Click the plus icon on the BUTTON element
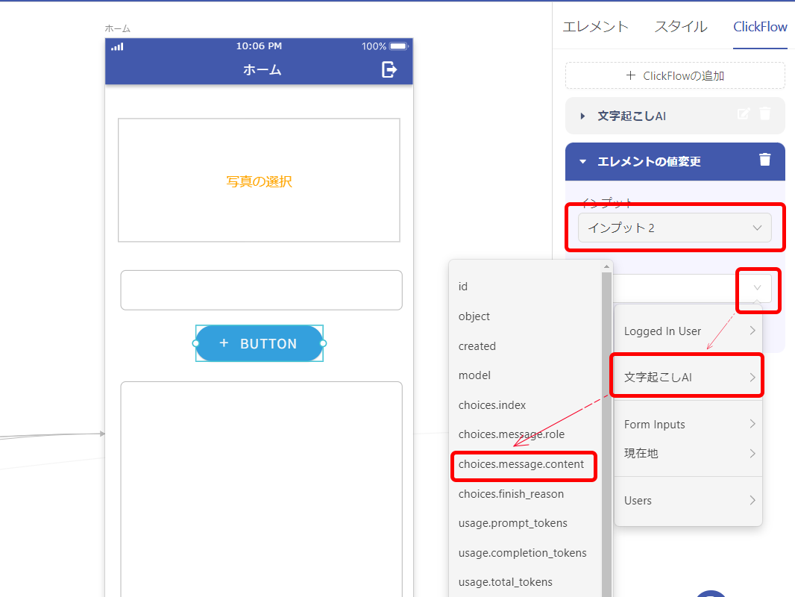 (x=224, y=343)
